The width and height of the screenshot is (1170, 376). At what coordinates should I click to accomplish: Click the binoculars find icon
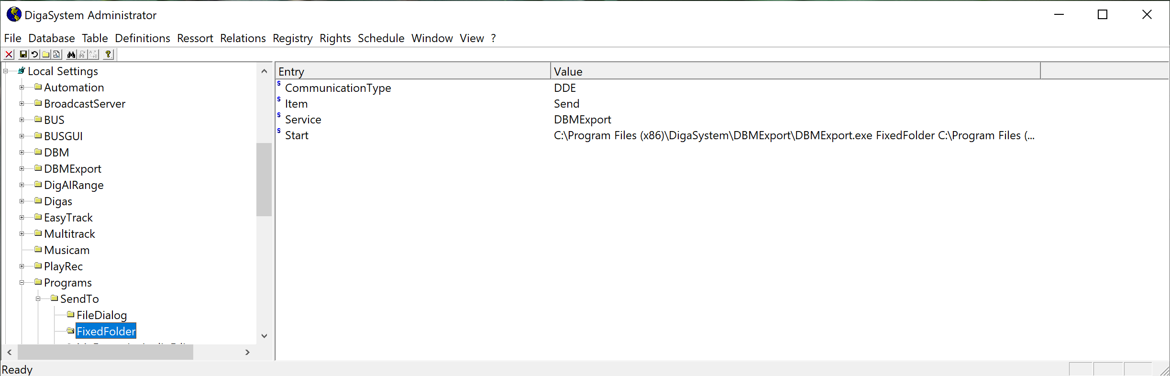pos(71,55)
